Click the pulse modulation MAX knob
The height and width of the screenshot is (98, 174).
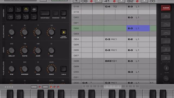point(51,69)
